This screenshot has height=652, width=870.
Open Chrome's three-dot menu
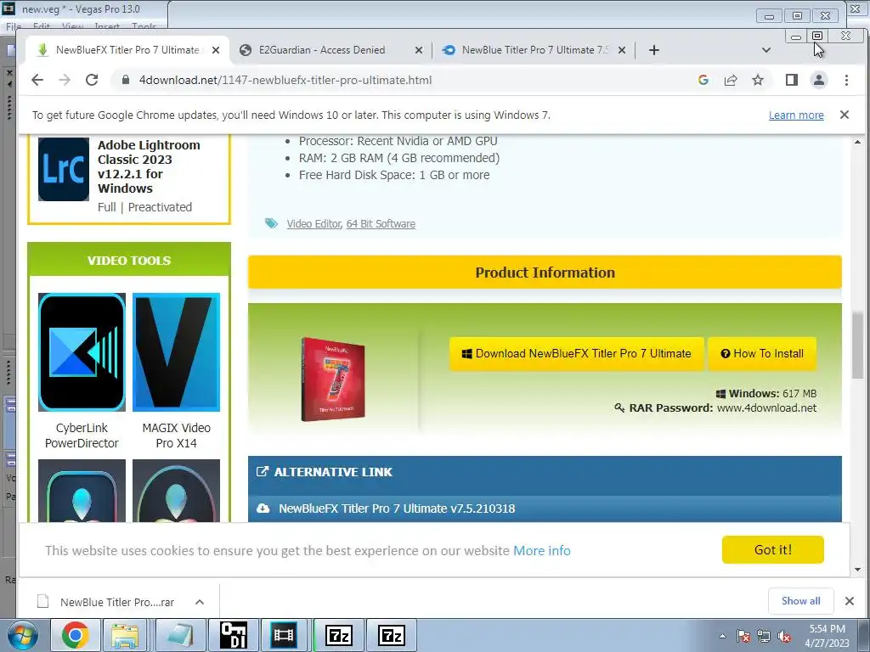pyautogui.click(x=846, y=80)
